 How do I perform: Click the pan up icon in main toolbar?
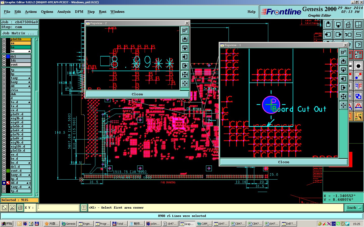click(328, 24)
